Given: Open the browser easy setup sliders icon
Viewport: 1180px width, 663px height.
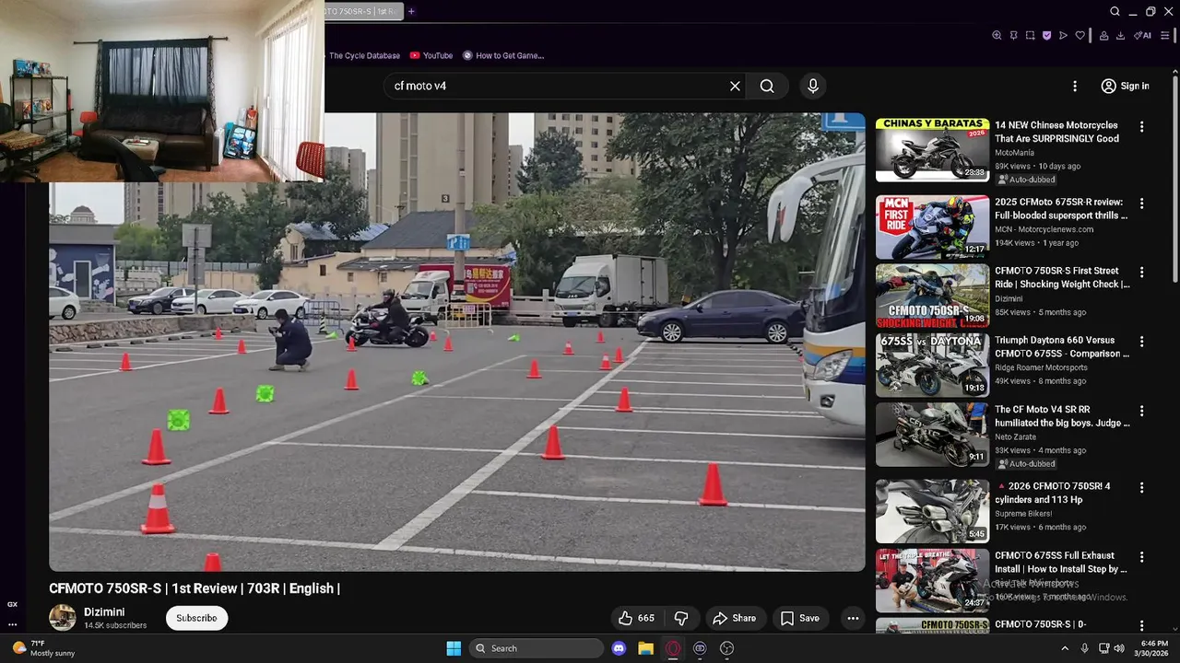Looking at the screenshot, I should 1164,35.
